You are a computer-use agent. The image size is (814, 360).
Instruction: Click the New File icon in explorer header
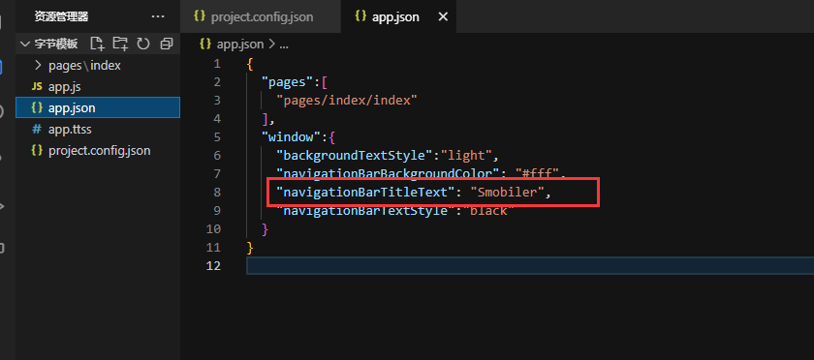(x=97, y=44)
